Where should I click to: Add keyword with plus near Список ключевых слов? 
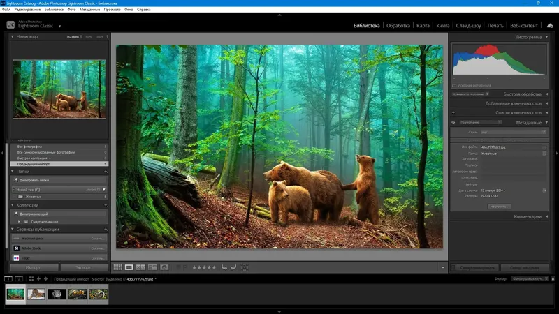tap(453, 113)
